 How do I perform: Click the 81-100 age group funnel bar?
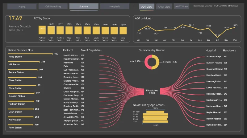click(155, 112)
